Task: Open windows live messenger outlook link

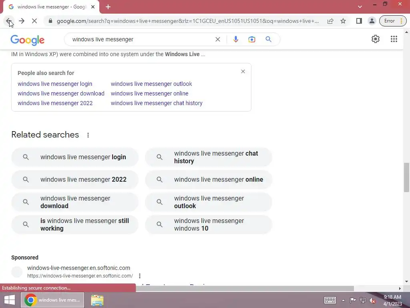Action: (x=151, y=84)
